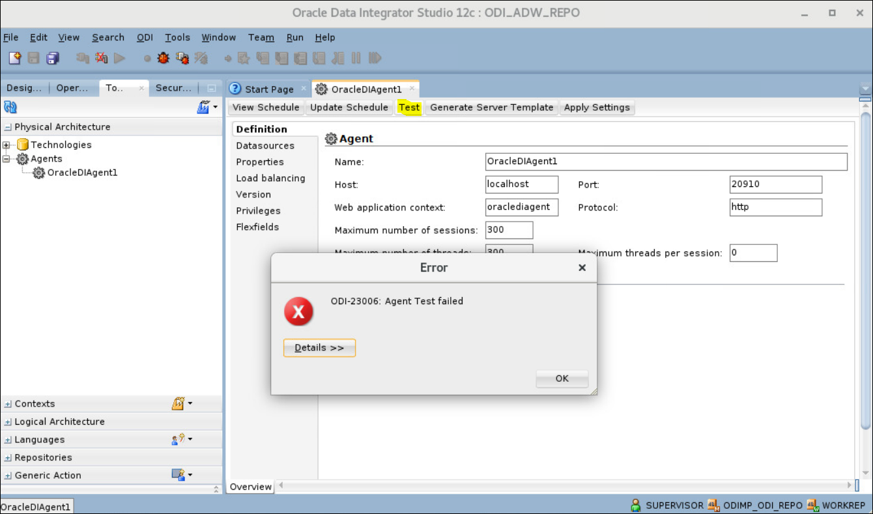Click the Start Page question mark icon

coord(236,89)
